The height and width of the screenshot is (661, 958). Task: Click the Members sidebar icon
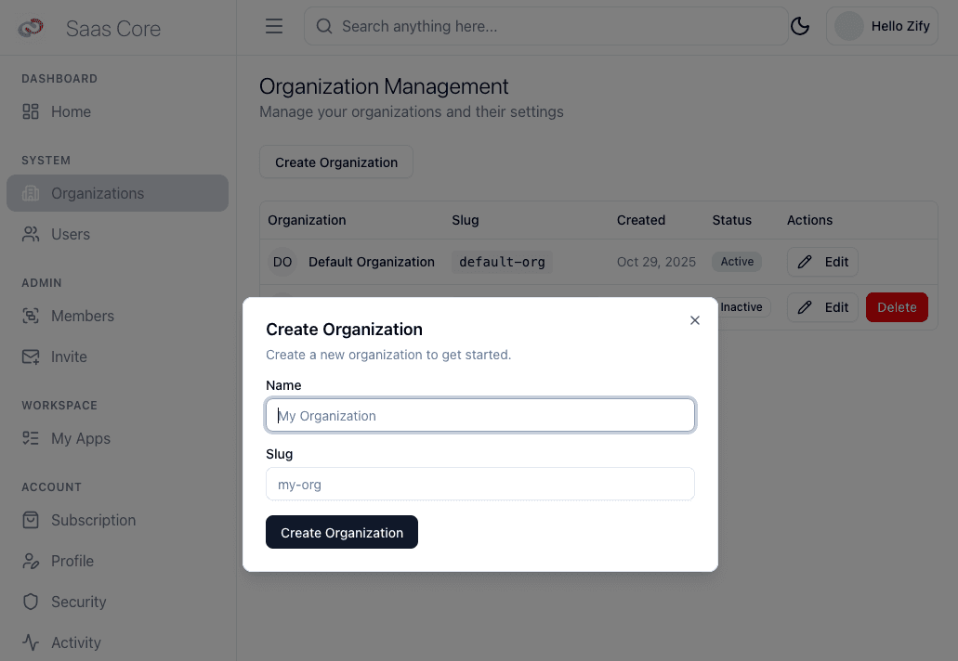(x=31, y=316)
